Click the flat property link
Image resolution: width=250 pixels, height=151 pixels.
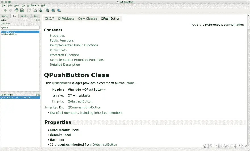coord(53,140)
